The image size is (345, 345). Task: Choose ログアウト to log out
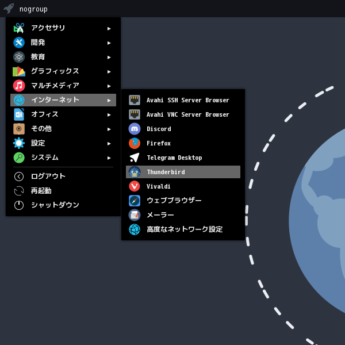pos(63,177)
